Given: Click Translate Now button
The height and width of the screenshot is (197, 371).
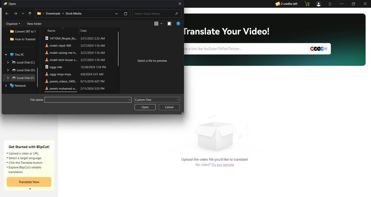Looking at the screenshot, I should pyautogui.click(x=29, y=182).
